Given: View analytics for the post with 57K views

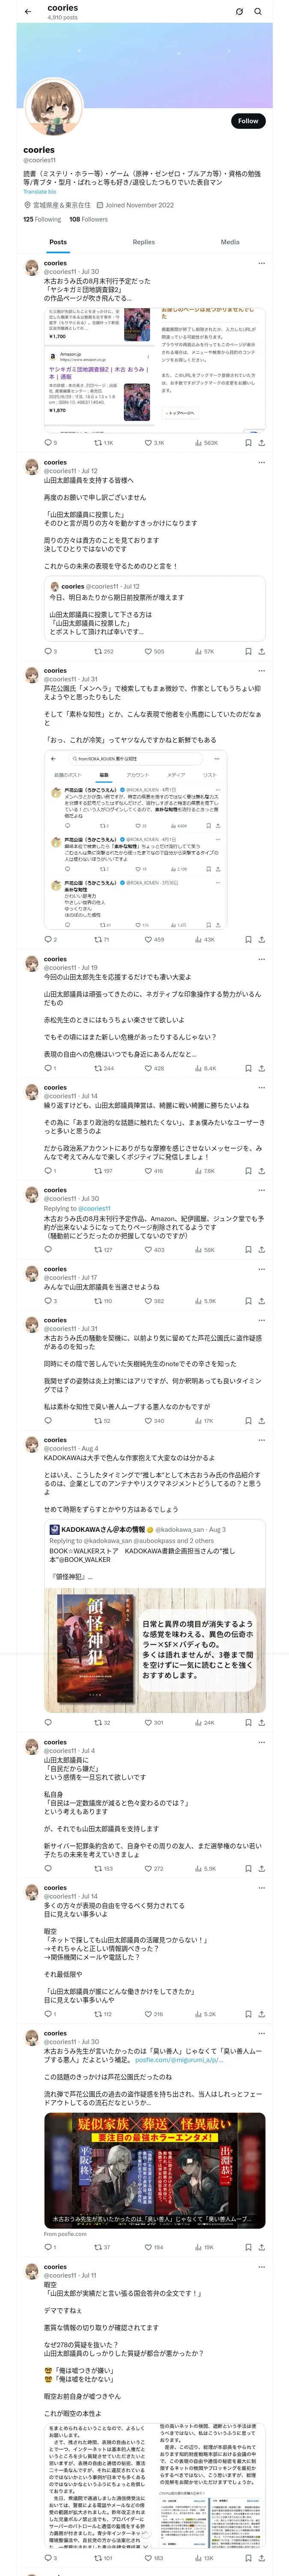Looking at the screenshot, I should (204, 651).
